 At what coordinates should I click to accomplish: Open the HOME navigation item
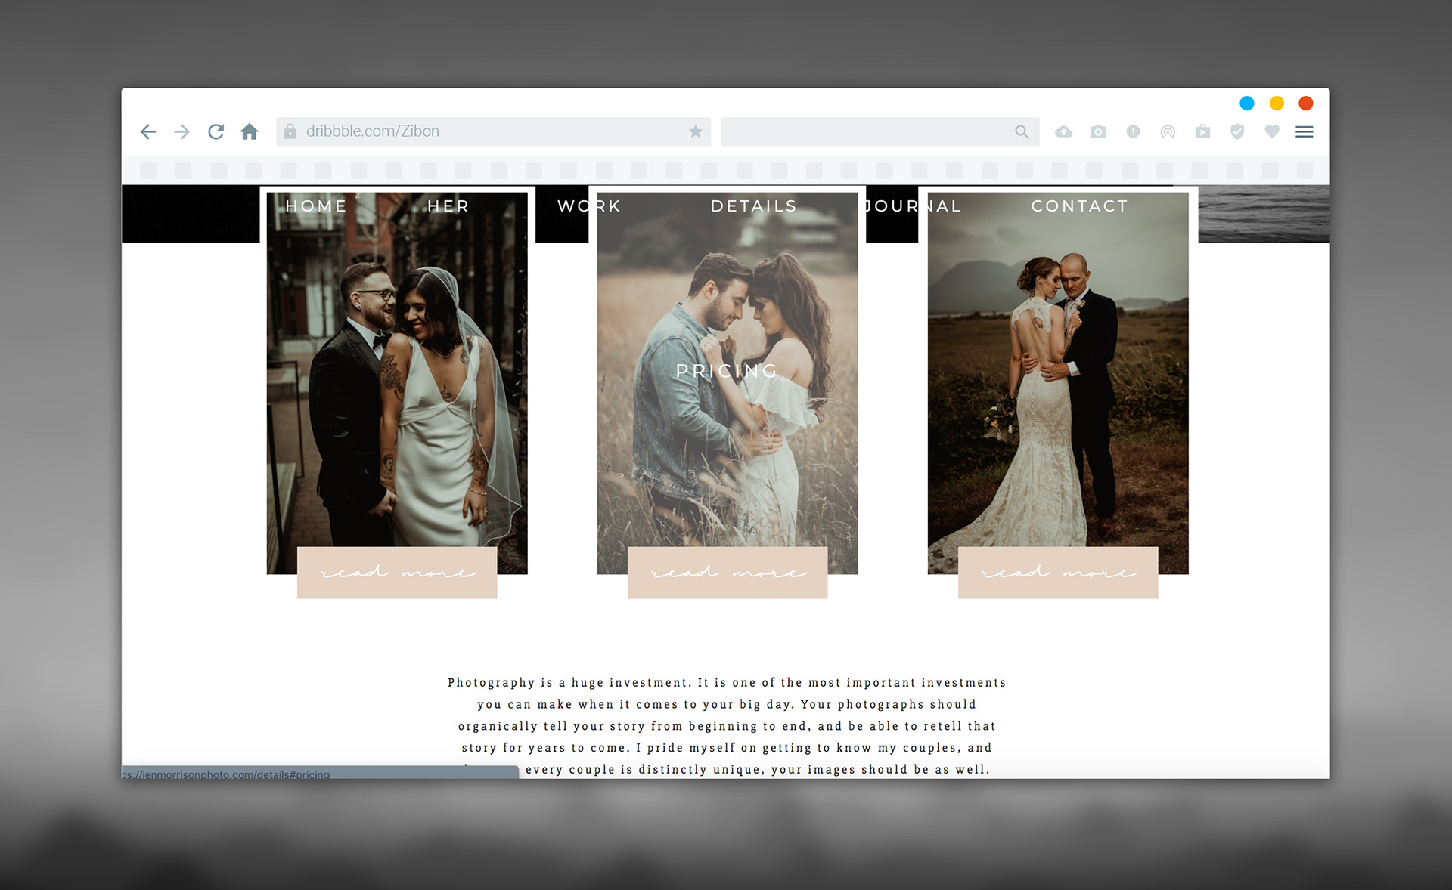(316, 206)
